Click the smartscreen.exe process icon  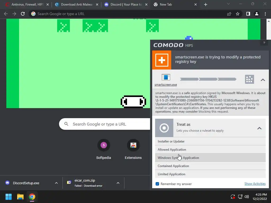166,77
